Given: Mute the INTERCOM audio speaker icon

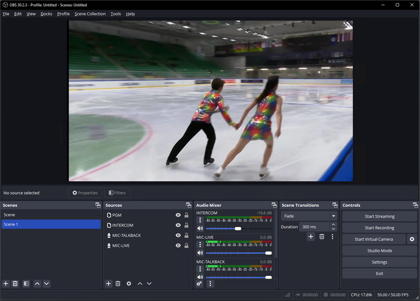Looking at the screenshot, I should [x=200, y=229].
